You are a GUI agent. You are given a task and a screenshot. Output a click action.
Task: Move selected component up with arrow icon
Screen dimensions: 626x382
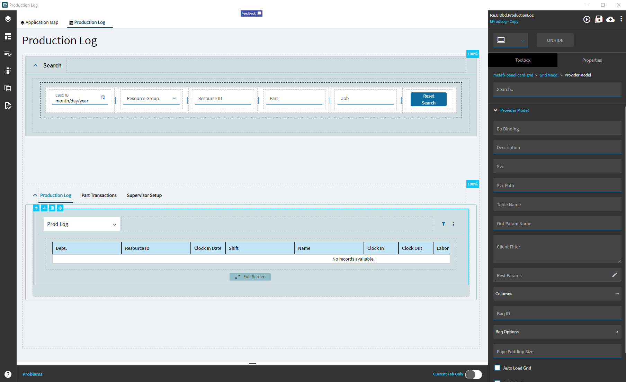(36, 208)
